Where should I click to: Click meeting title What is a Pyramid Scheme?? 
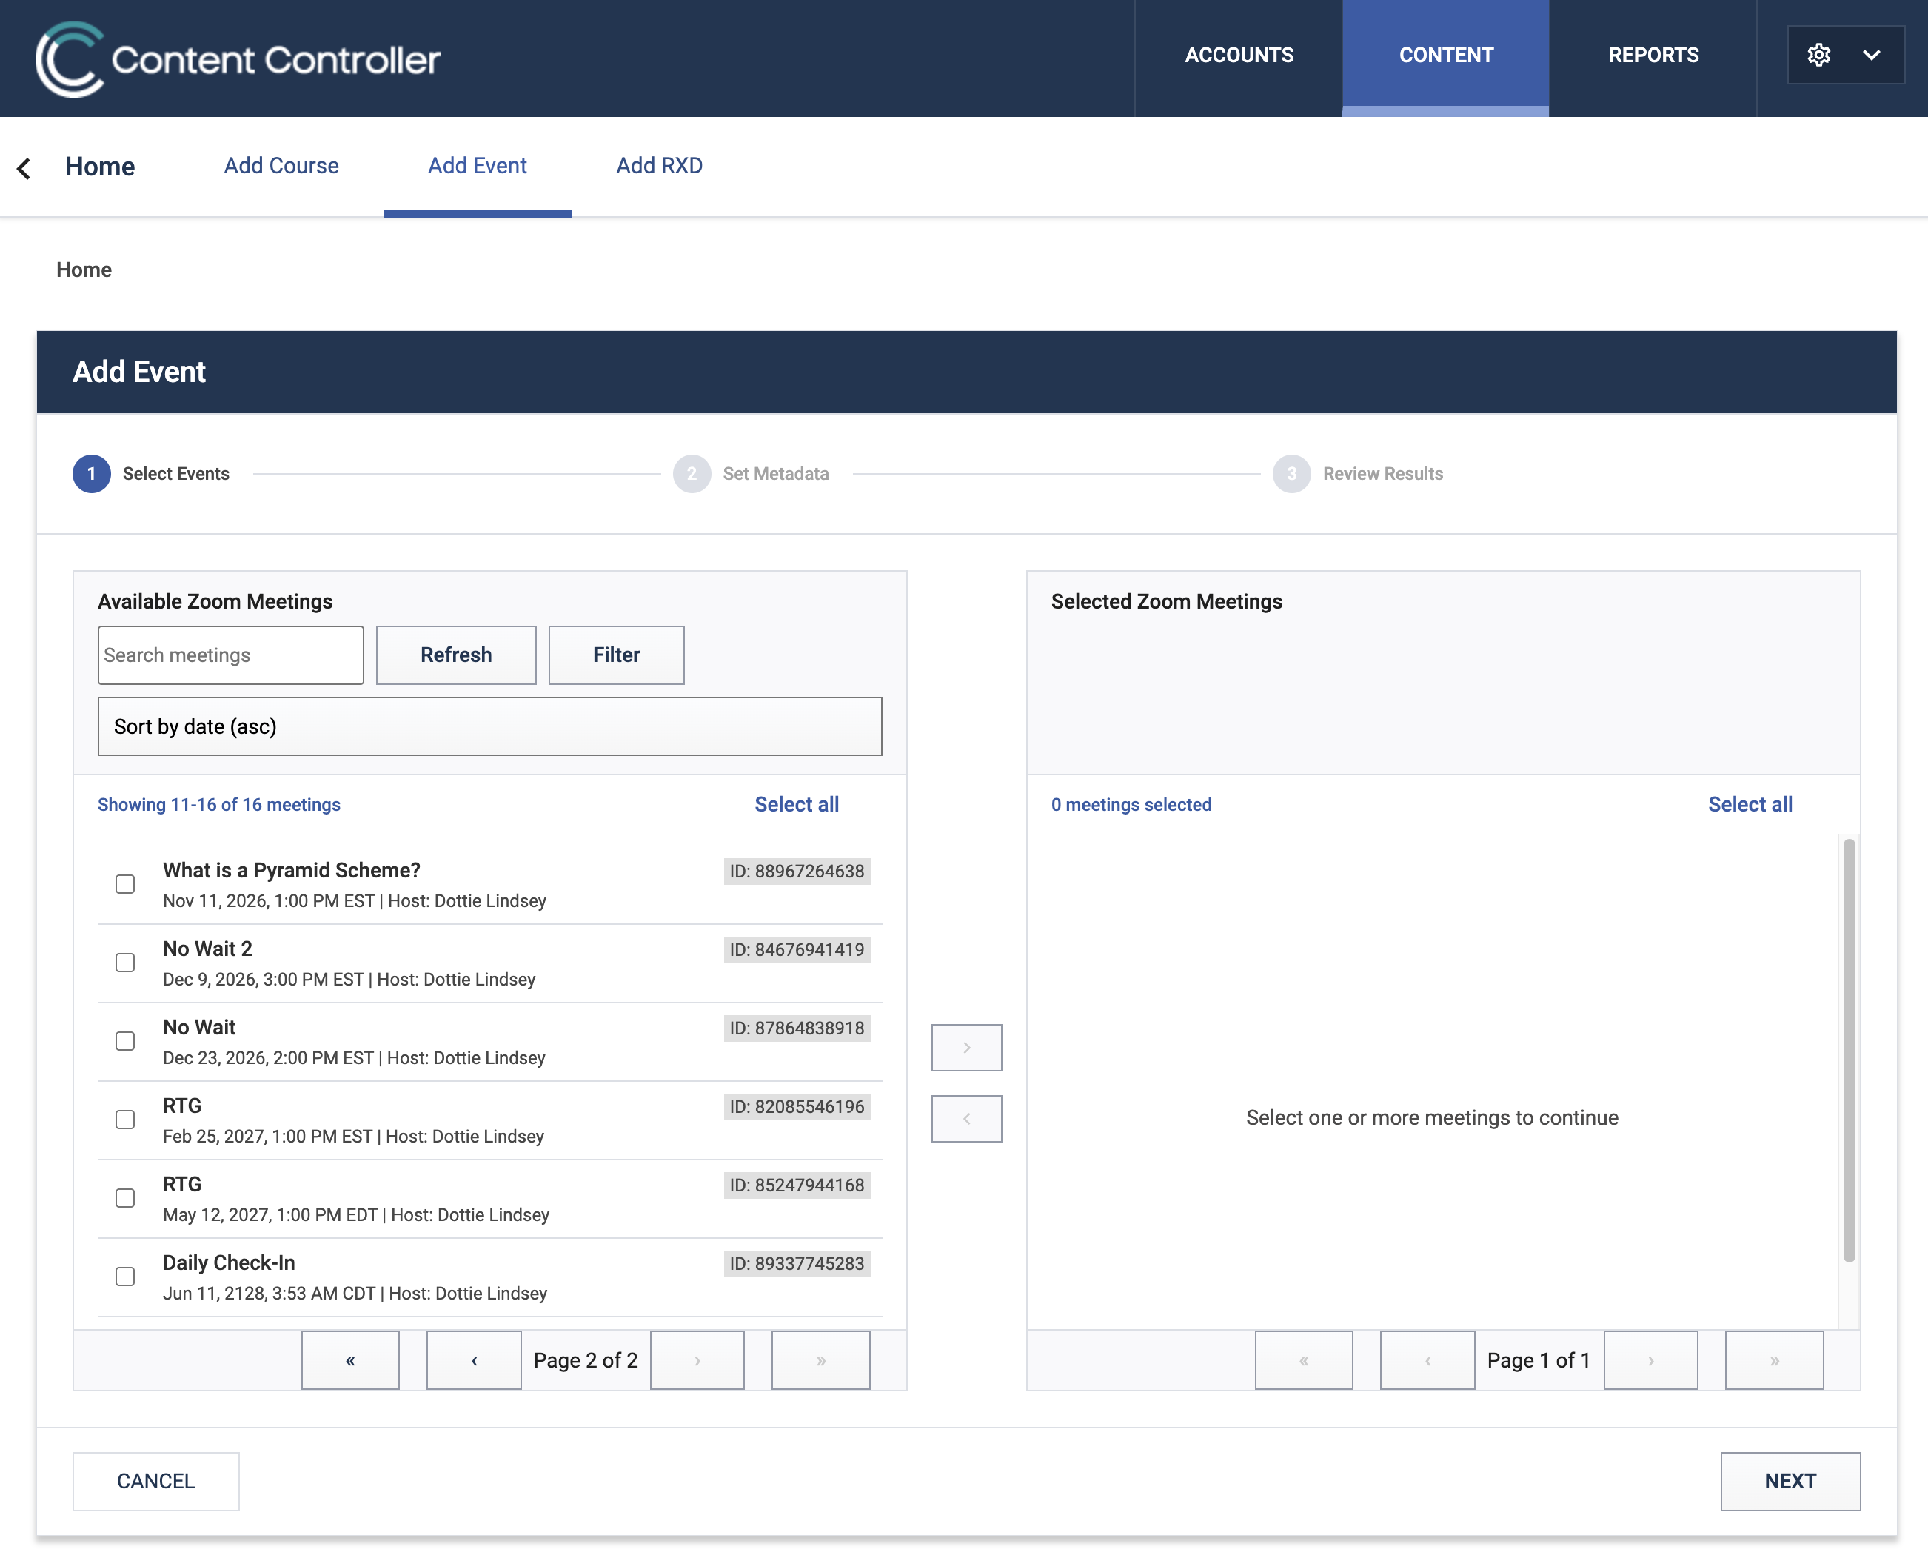click(x=292, y=870)
